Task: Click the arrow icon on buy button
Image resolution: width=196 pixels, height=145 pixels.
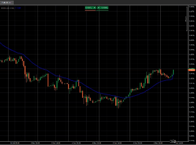Action: click(x=98, y=7)
